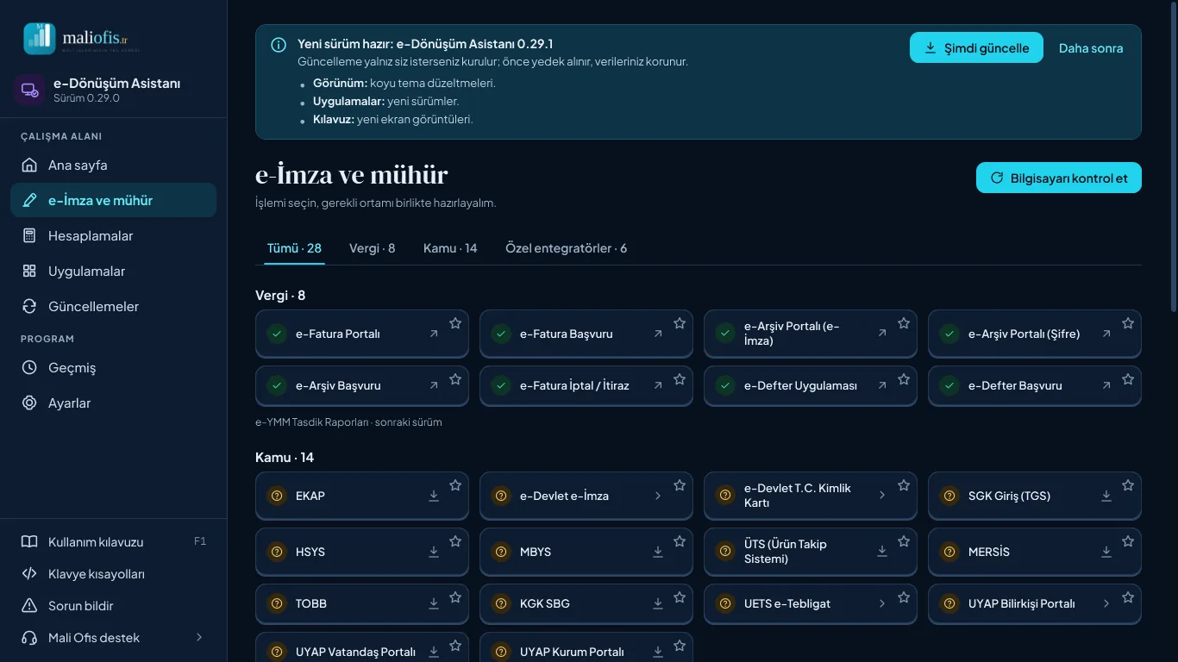Click green check icon on e-Arşiv Başvuru

point(277,385)
